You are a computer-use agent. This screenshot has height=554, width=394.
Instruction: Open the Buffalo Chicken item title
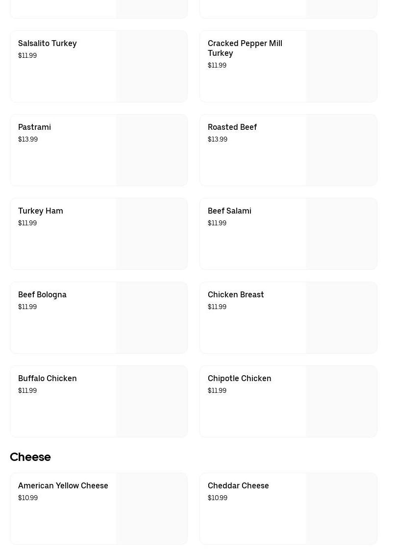(x=48, y=379)
